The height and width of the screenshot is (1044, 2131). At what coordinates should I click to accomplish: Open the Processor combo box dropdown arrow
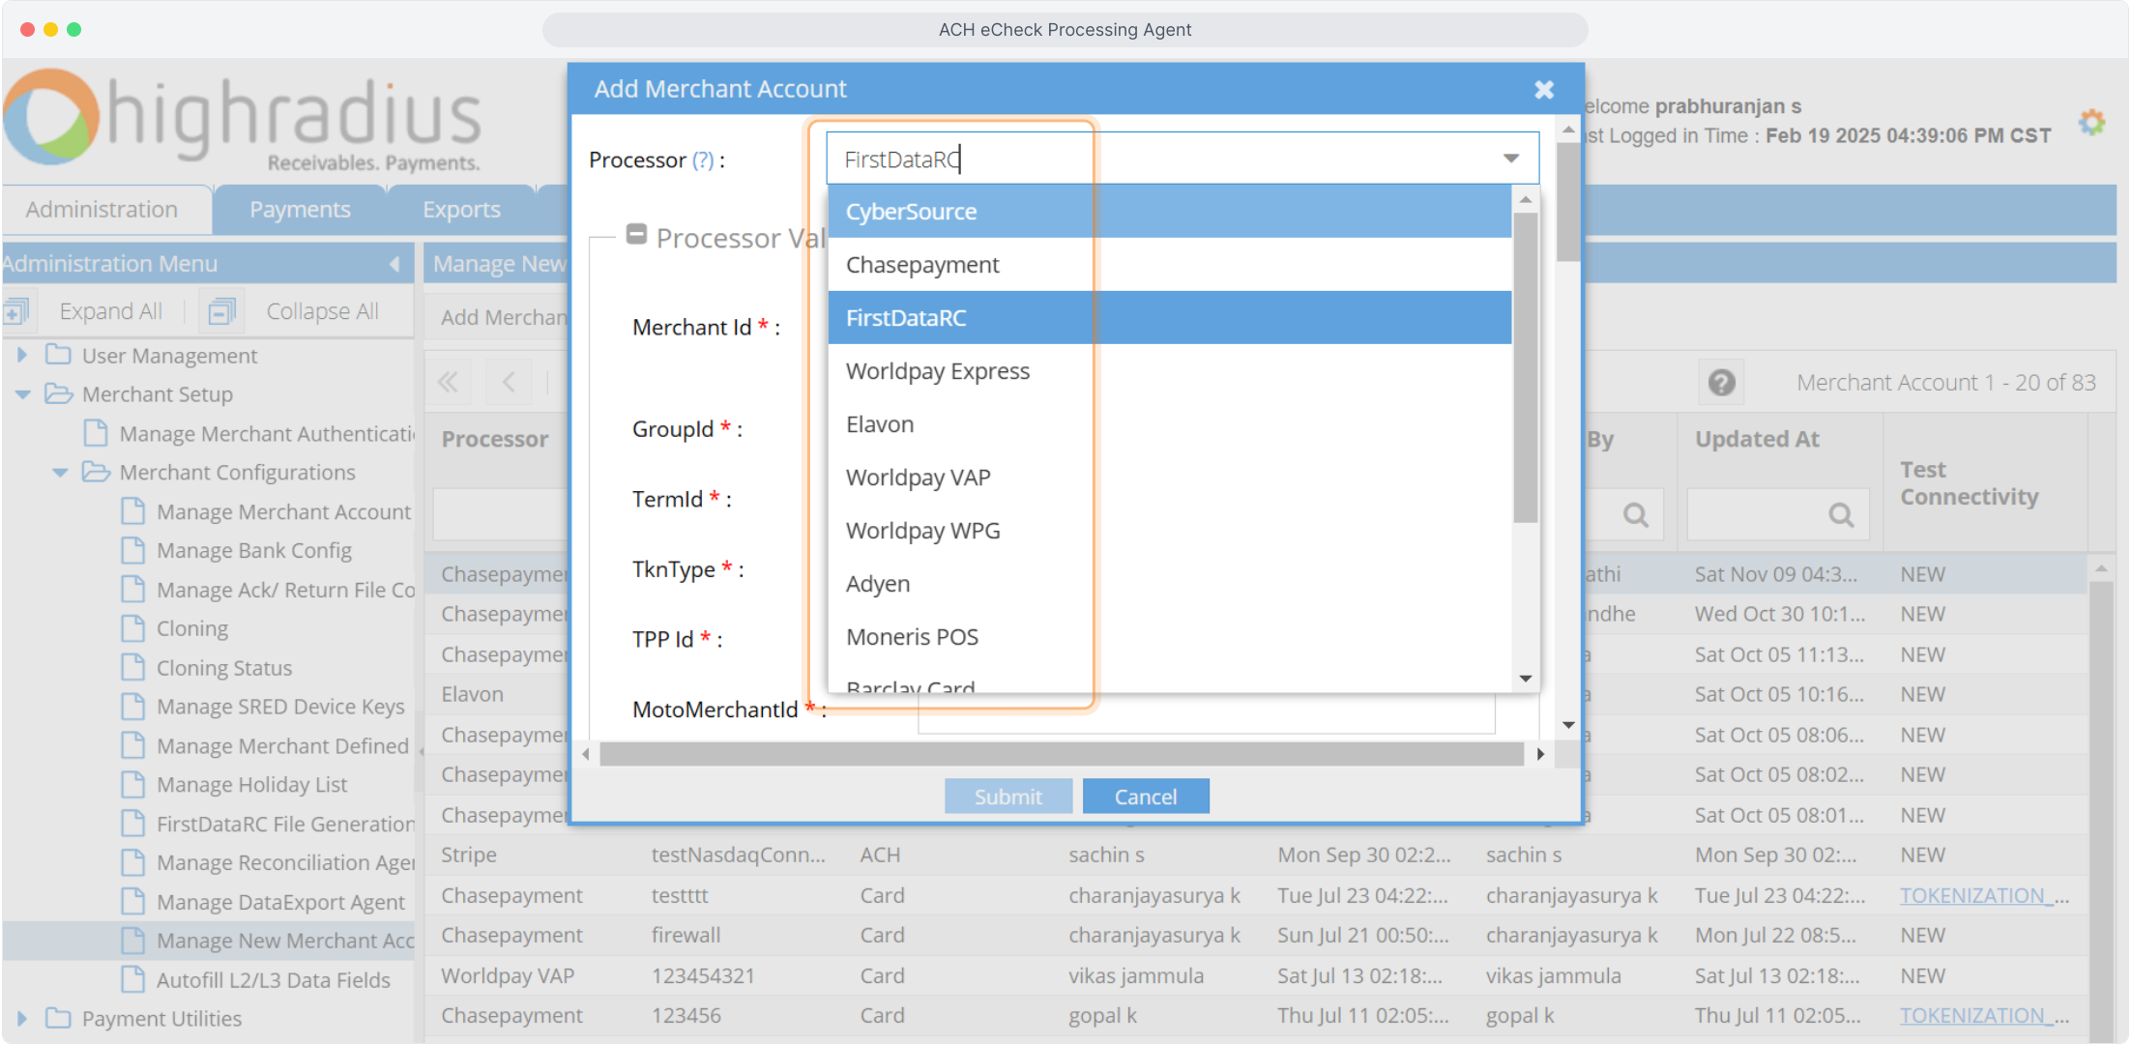tap(1510, 159)
